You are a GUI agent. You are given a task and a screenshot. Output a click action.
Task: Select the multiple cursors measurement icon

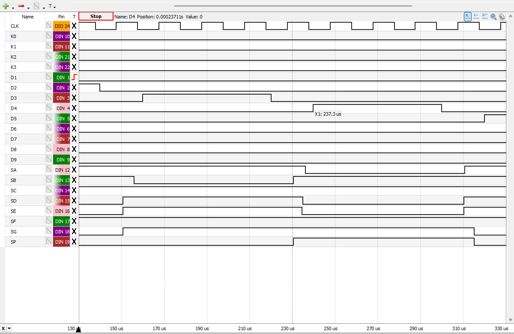click(x=485, y=16)
